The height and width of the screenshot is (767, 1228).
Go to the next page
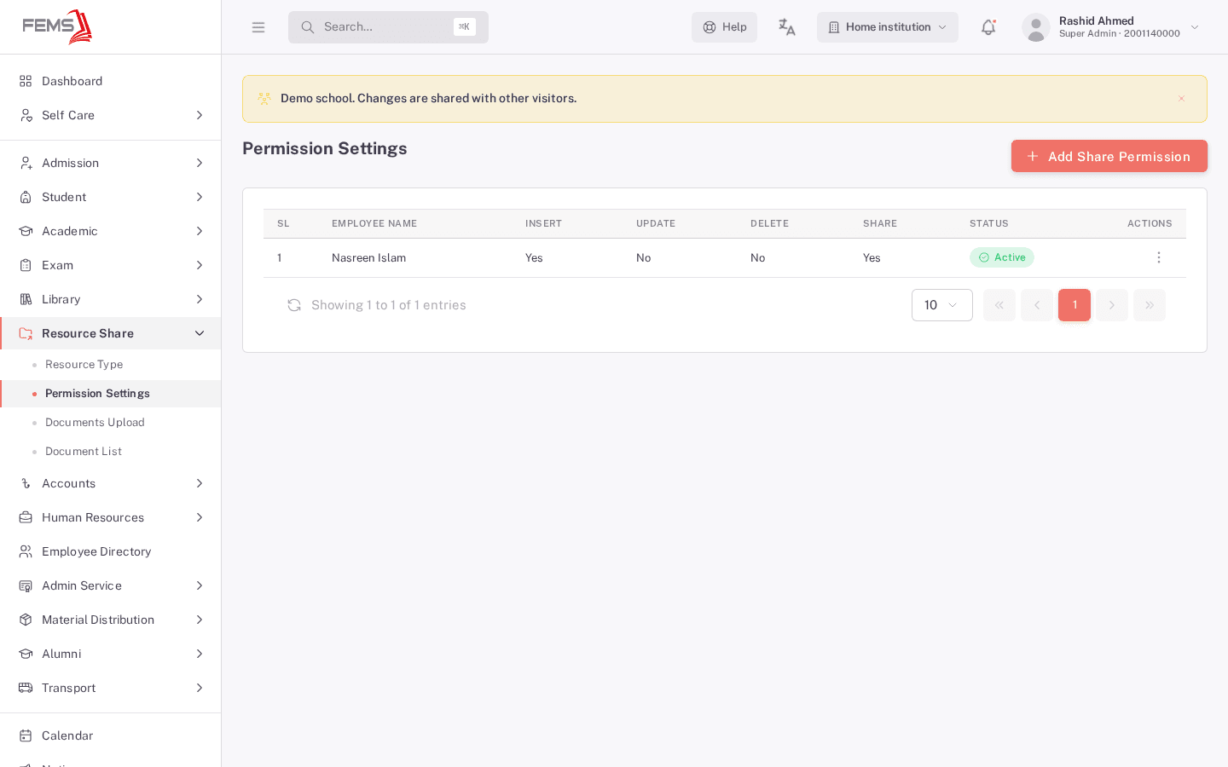click(x=1112, y=305)
